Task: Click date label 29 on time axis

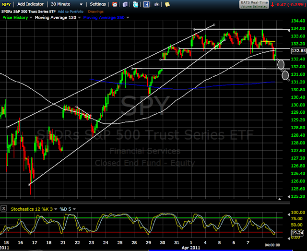Action: [148, 242]
